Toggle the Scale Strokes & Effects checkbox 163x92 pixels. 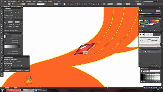(5, 29)
